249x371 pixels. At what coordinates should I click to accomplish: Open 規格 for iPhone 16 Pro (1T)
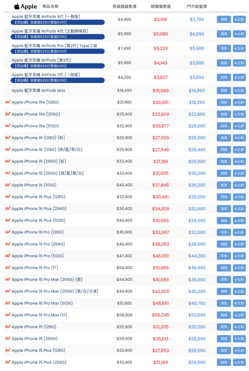click(224, 268)
